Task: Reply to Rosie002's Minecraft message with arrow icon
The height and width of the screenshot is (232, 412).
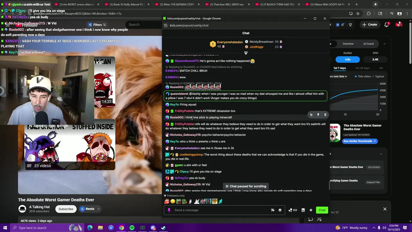Action: [x=311, y=115]
